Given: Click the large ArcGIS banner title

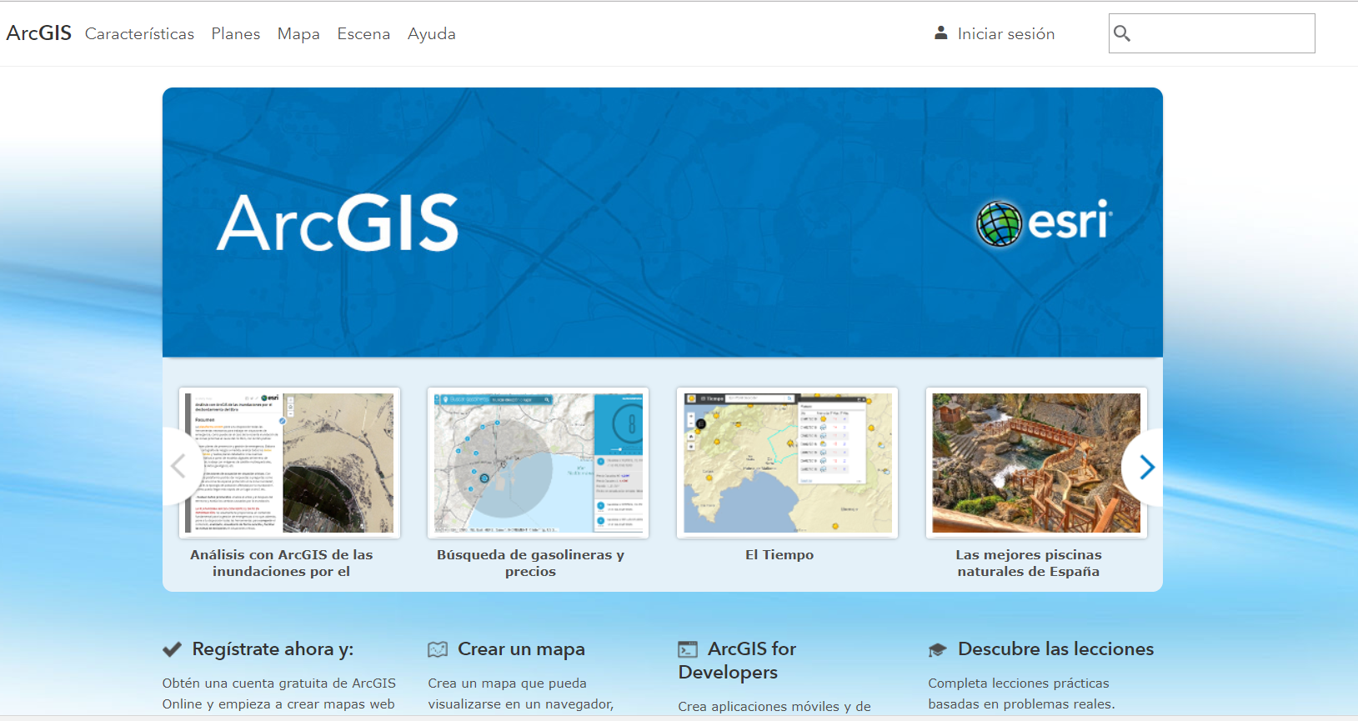Looking at the screenshot, I should point(338,223).
